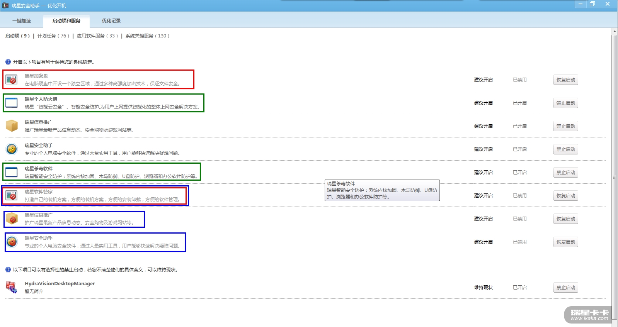
Task: Click the scrollbar up arrow
Action: (x=615, y=31)
